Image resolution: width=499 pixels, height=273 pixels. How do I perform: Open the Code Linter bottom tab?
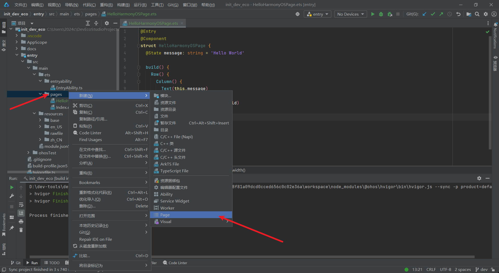(175, 263)
